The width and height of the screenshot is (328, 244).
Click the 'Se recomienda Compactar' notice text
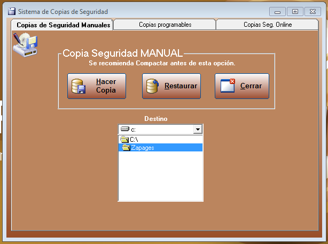coord(162,63)
